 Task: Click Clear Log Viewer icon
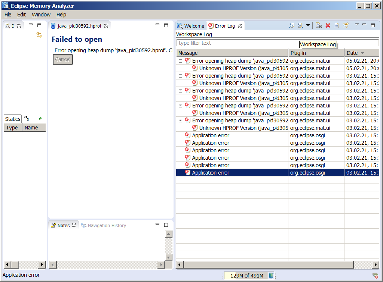pos(319,25)
